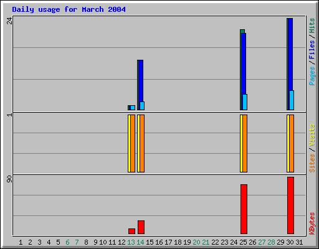The width and height of the screenshot is (319, 249).
Task: Click day label 30 on x-axis
Action: tap(290, 242)
